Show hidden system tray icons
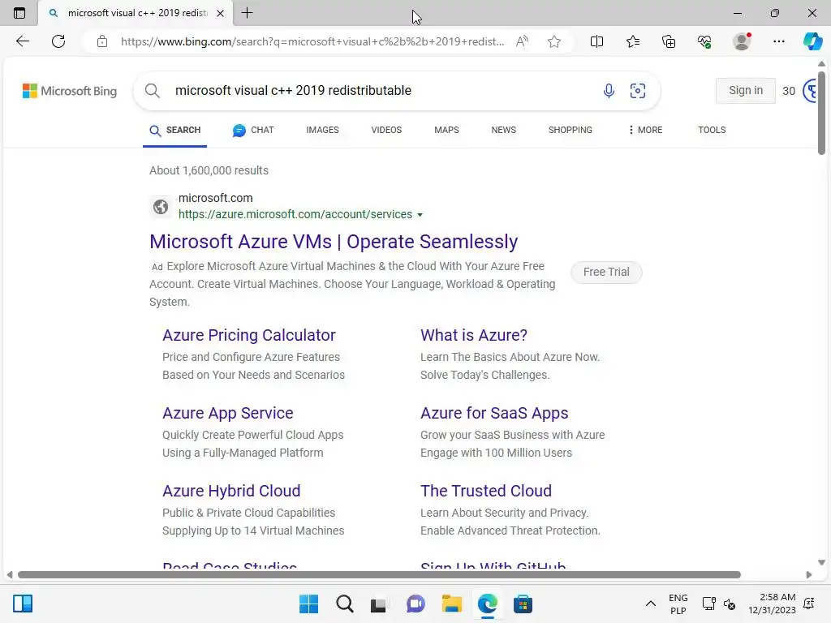Viewport: 831px width, 623px height. pos(651,604)
